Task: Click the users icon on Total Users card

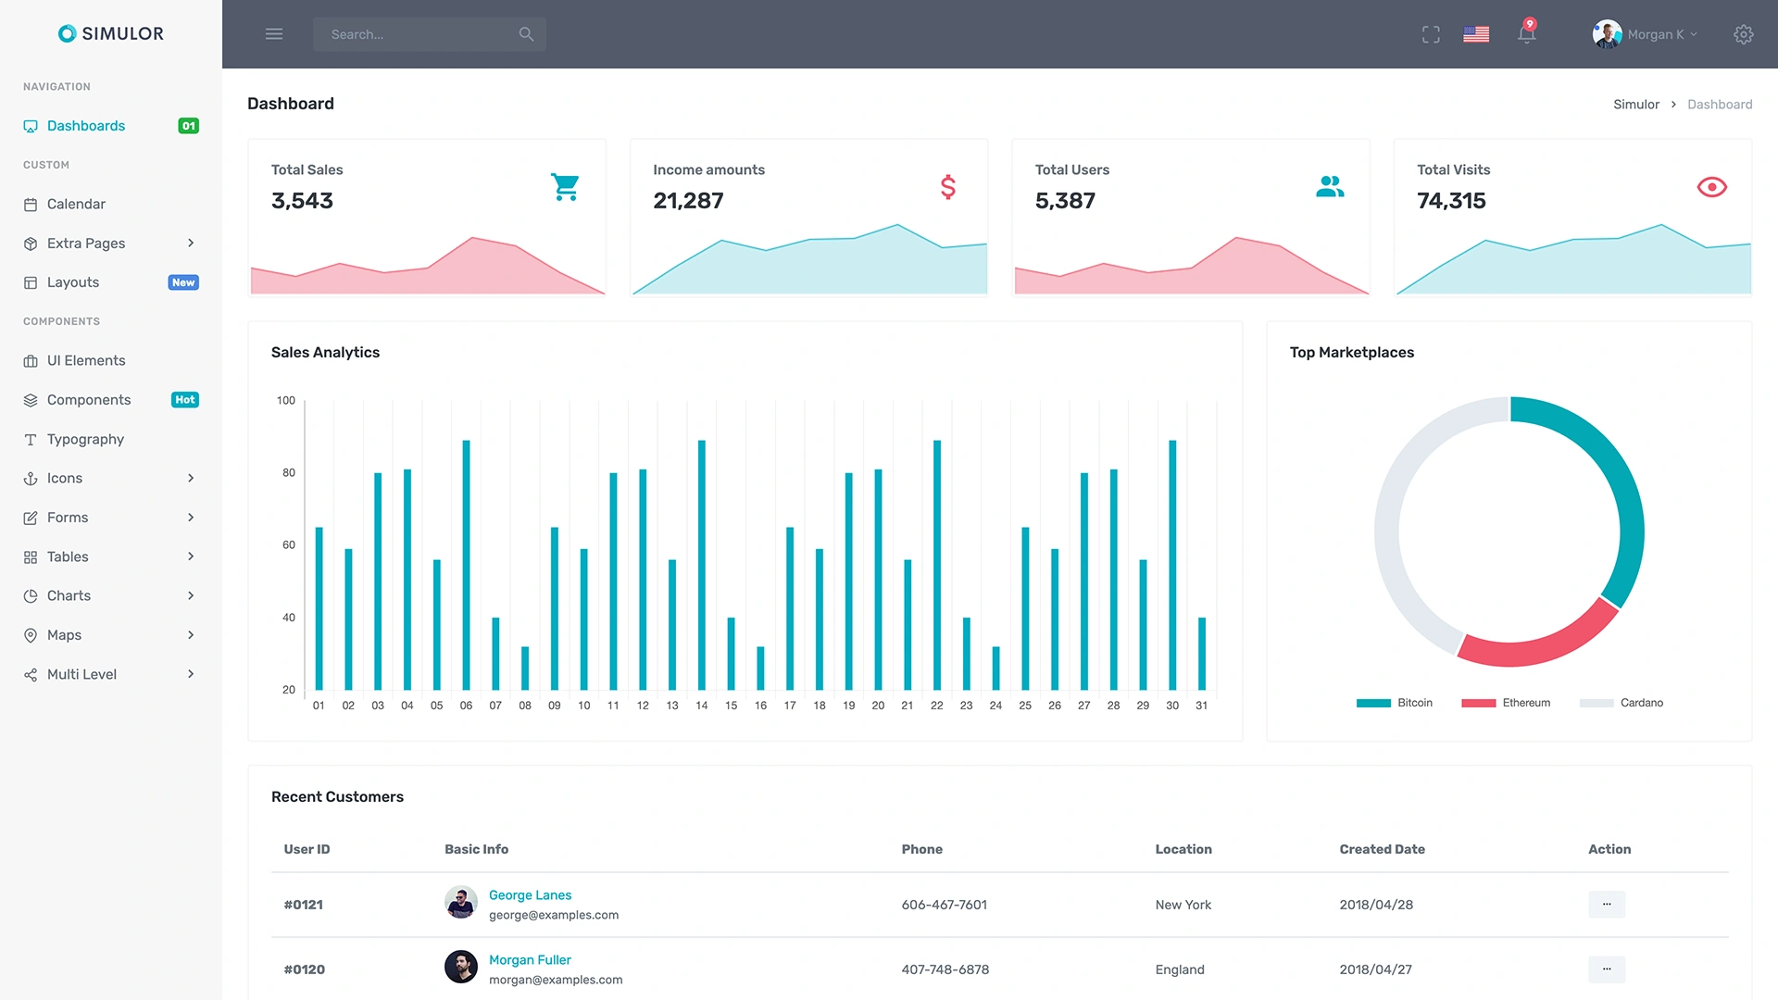Action: coord(1330,186)
